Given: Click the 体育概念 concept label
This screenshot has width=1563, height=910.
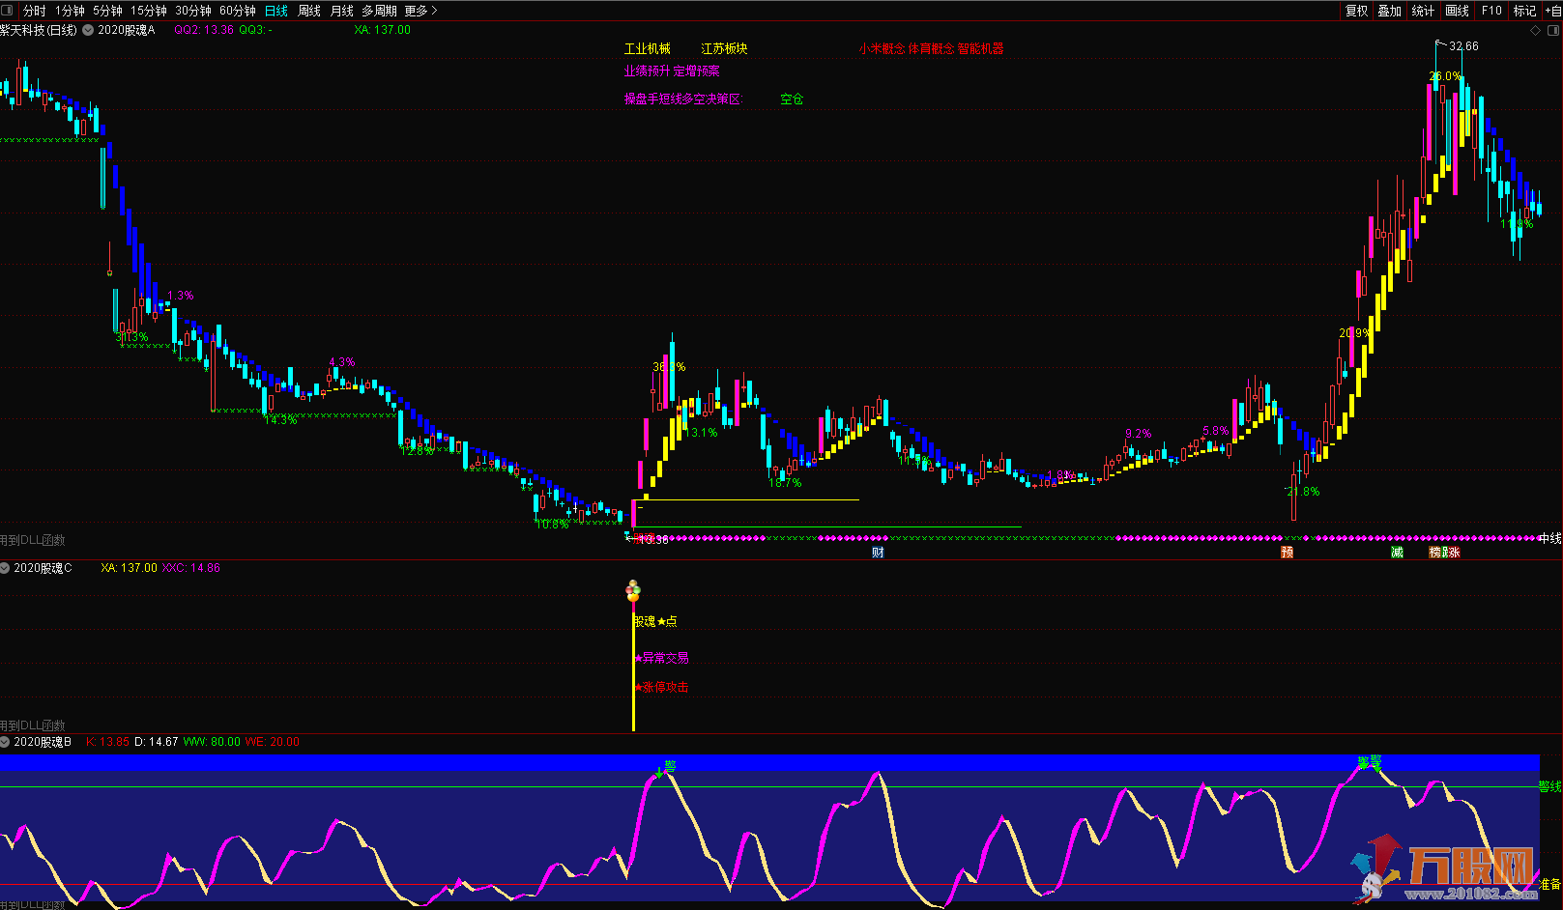Looking at the screenshot, I should pyautogui.click(x=930, y=48).
